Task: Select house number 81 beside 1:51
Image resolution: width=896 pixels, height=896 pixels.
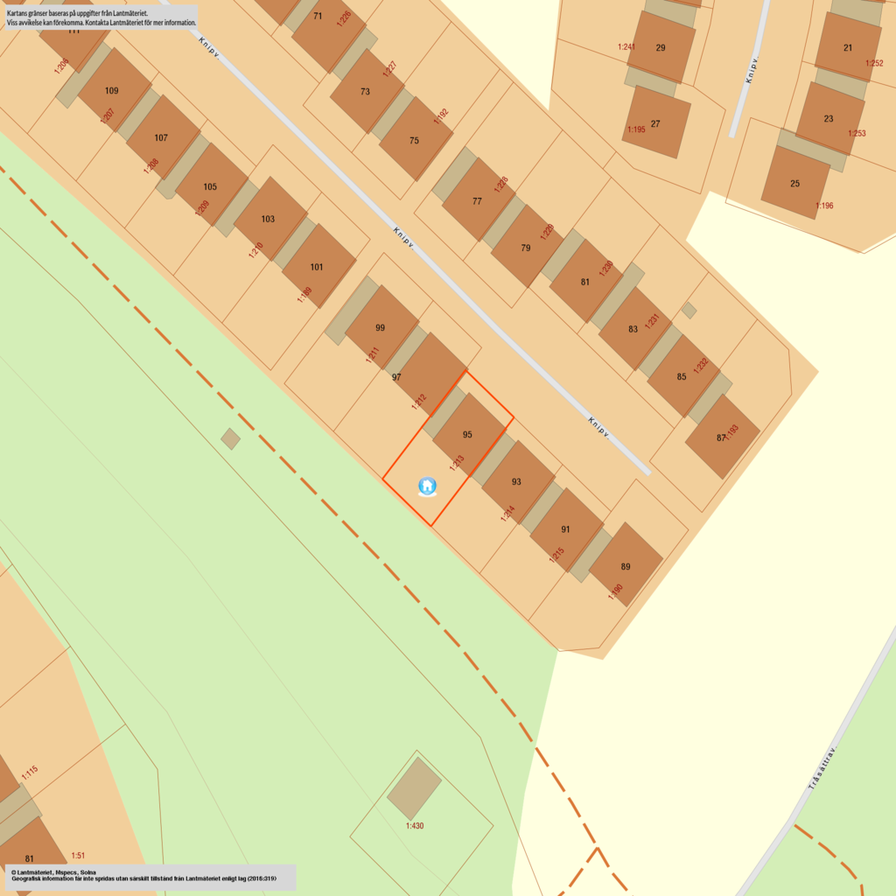Action: (x=29, y=859)
